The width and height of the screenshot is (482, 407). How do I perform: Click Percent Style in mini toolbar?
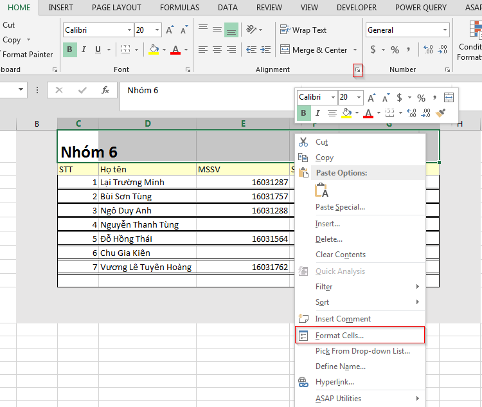(421, 98)
